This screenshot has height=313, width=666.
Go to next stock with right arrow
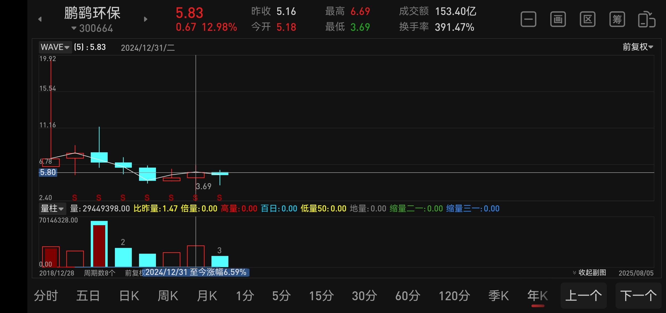point(145,19)
